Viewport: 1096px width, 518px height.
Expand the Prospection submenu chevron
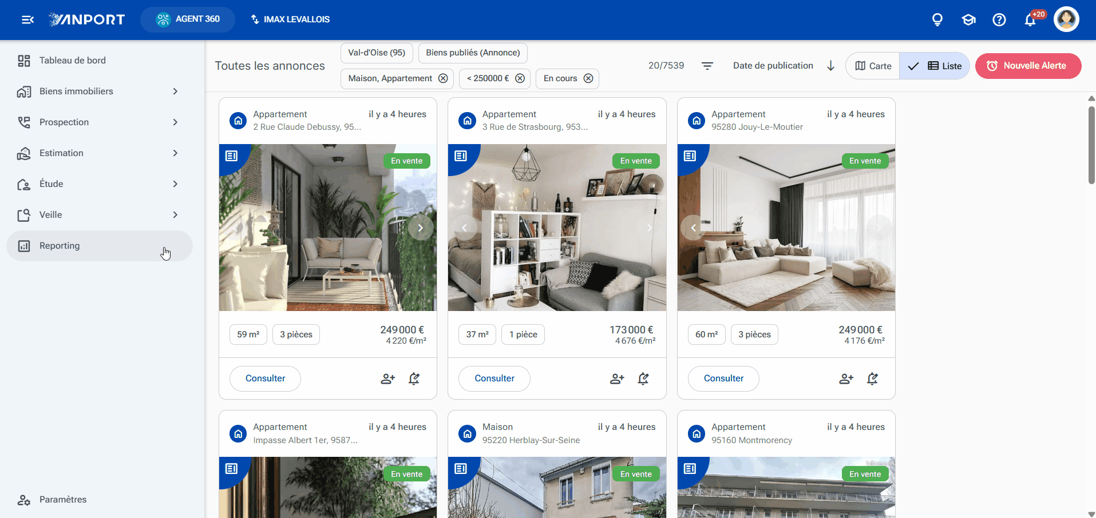(x=175, y=122)
